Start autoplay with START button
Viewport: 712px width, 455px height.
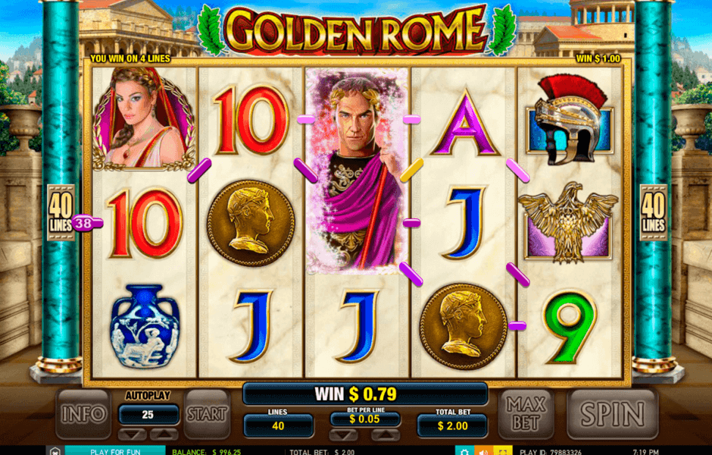[x=207, y=414]
